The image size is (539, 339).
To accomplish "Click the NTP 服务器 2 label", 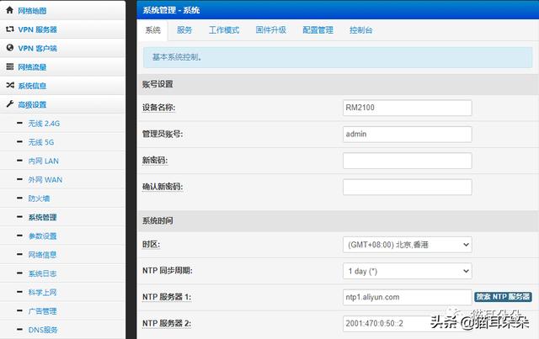I will (167, 323).
